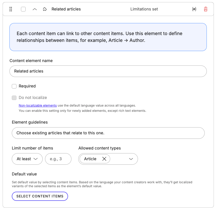Click the item count input field
The image size is (217, 210).
pos(58,159)
